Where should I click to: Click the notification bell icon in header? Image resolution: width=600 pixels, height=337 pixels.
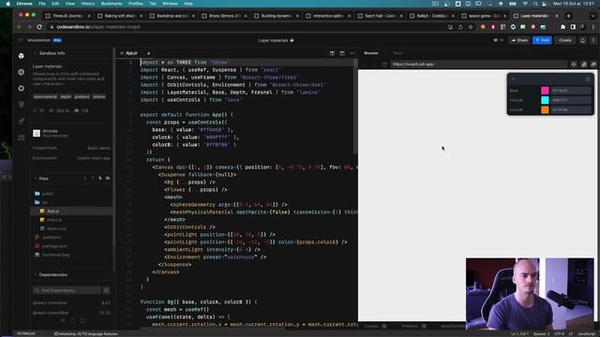point(583,40)
